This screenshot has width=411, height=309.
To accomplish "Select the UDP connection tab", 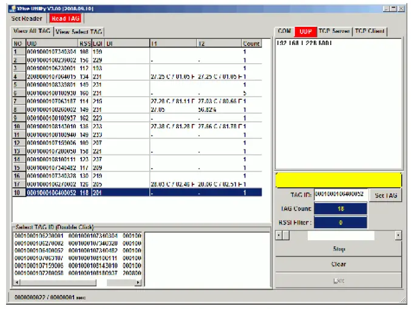I will tap(305, 32).
